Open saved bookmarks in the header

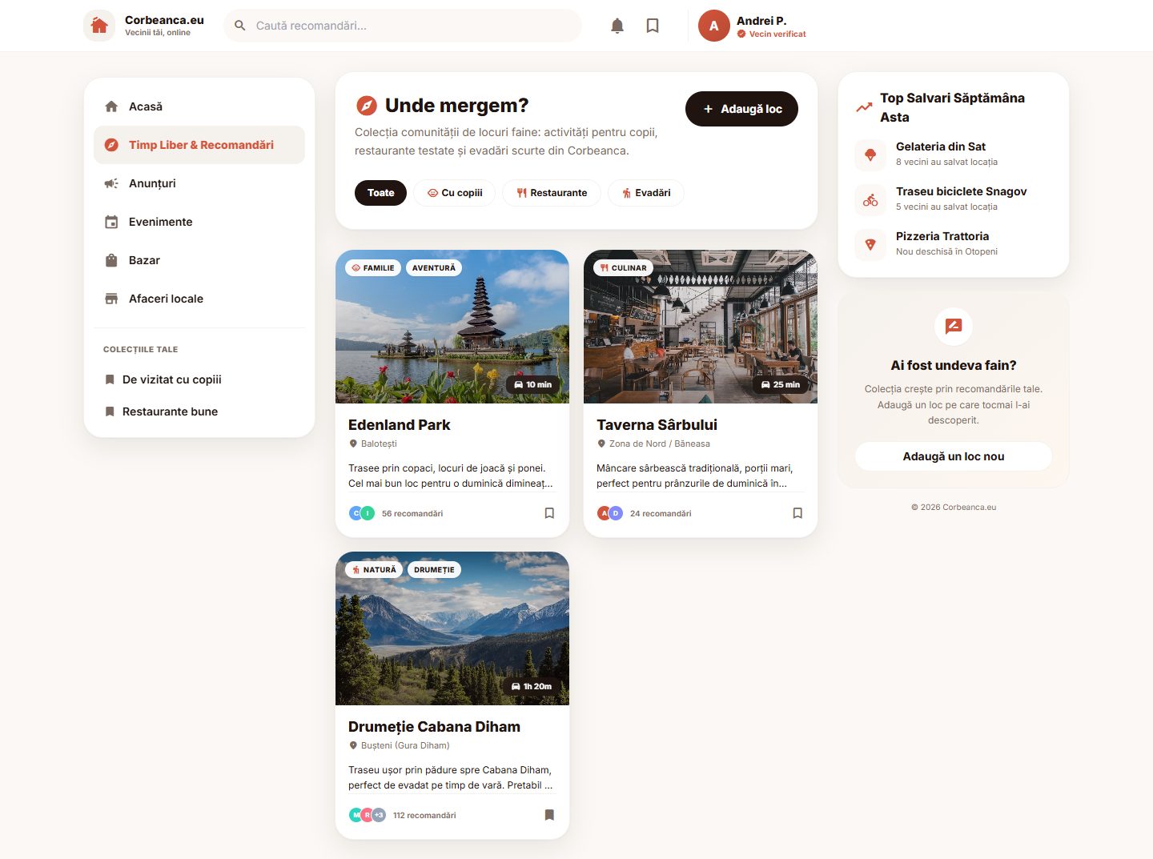coord(653,26)
